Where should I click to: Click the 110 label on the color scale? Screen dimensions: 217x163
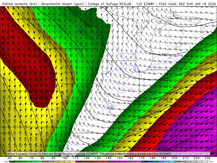pos(76,158)
